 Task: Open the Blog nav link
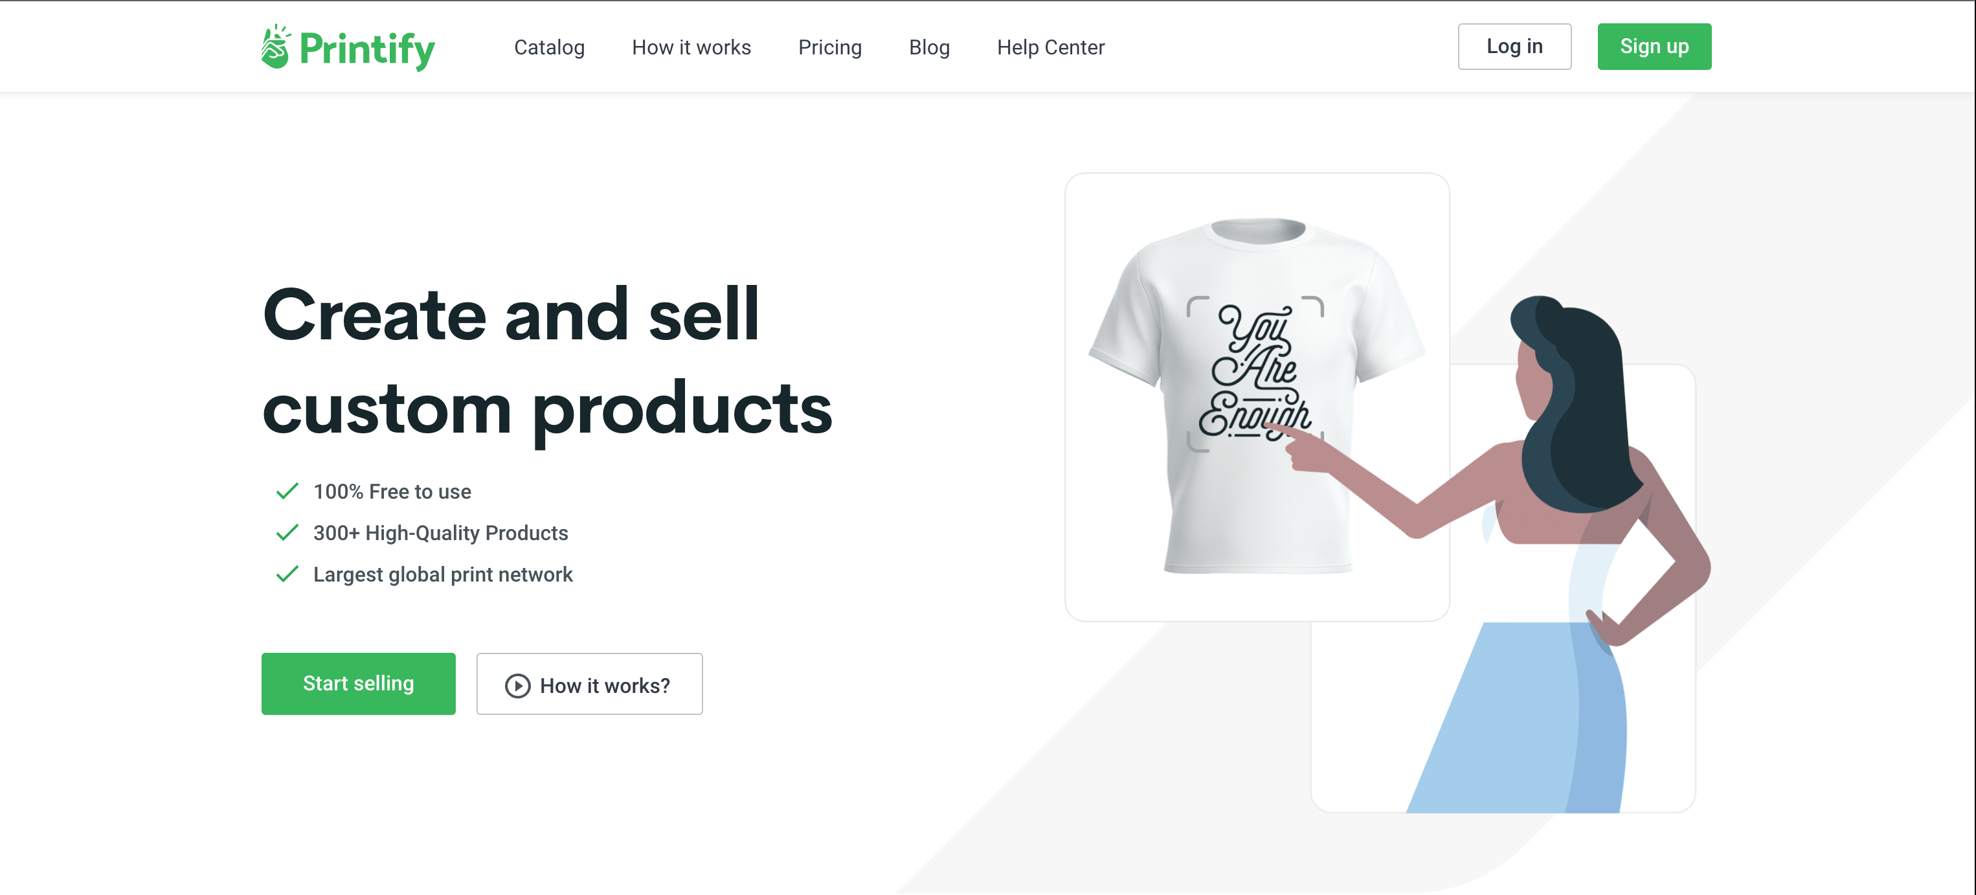929,47
